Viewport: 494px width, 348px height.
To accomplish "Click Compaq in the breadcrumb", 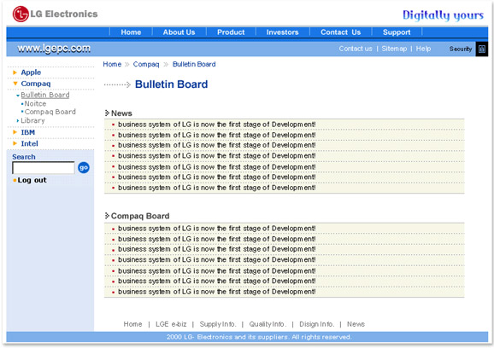I will (146, 65).
